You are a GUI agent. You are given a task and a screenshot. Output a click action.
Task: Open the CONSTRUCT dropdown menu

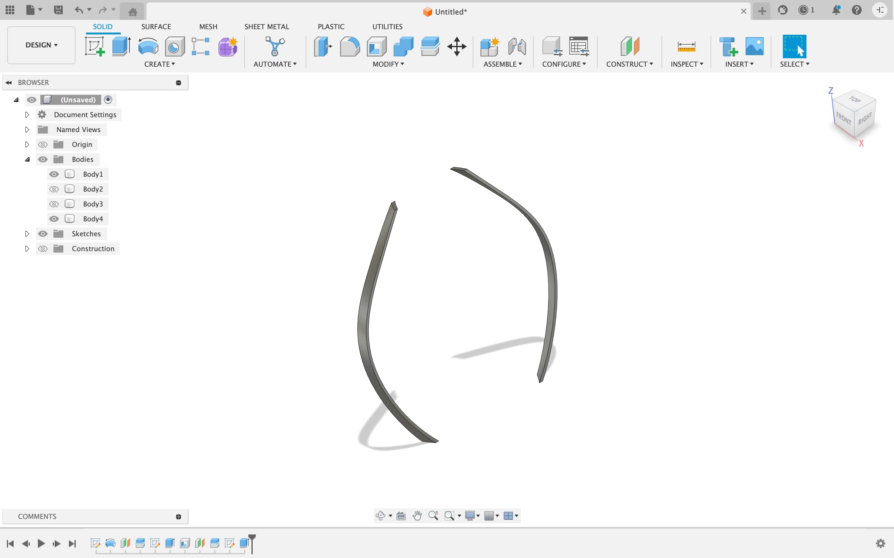pos(630,64)
